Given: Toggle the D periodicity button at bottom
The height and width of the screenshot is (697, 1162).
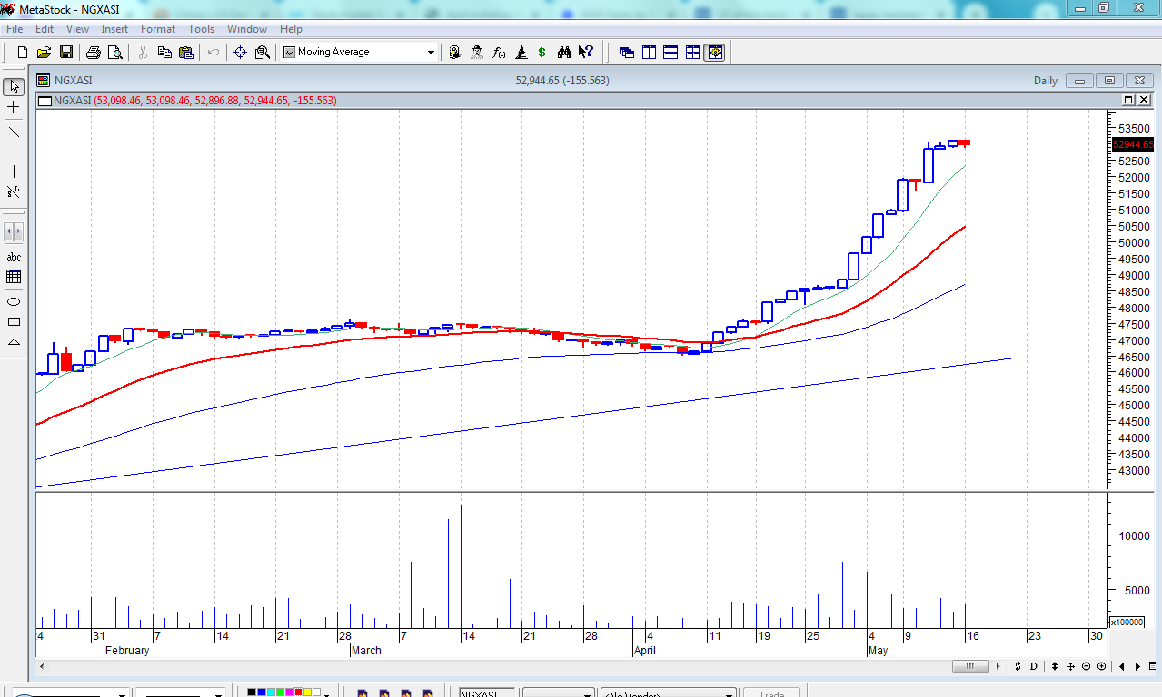Looking at the screenshot, I should click(x=1034, y=666).
